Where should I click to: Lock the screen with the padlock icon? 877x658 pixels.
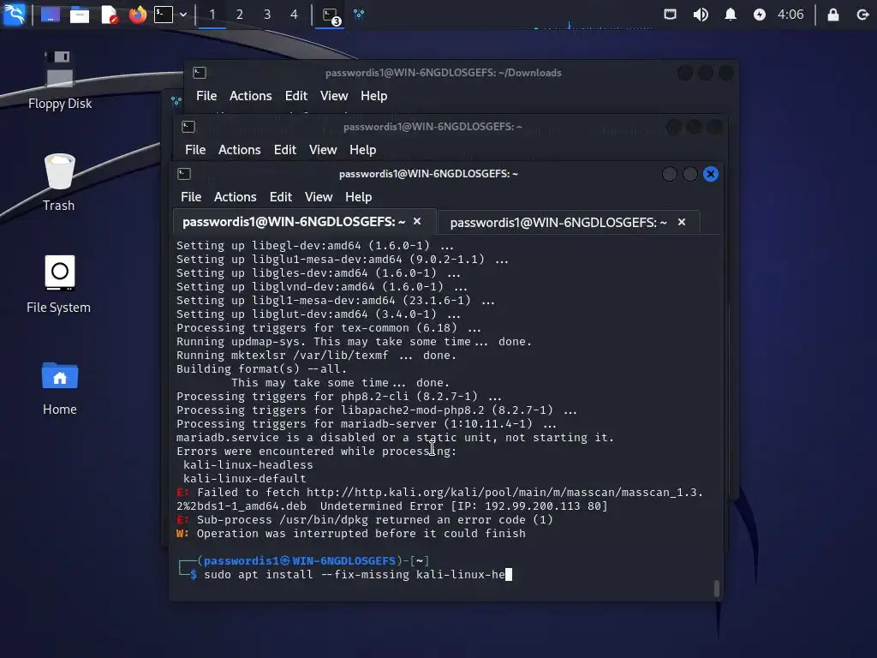click(x=832, y=15)
